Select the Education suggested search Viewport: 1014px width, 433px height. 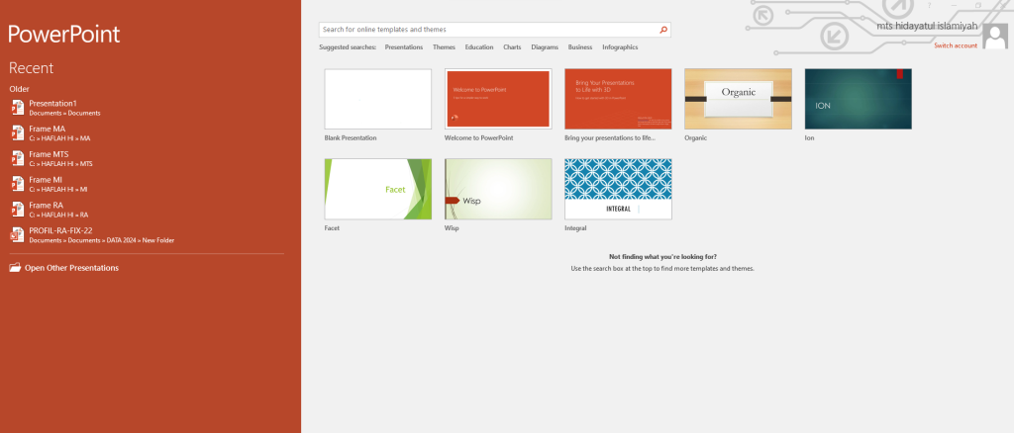(x=479, y=47)
